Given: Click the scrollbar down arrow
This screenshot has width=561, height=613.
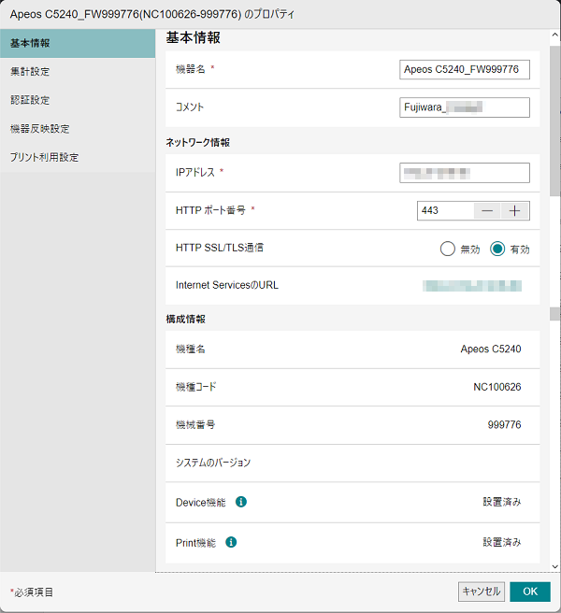Looking at the screenshot, I should pos(554,566).
